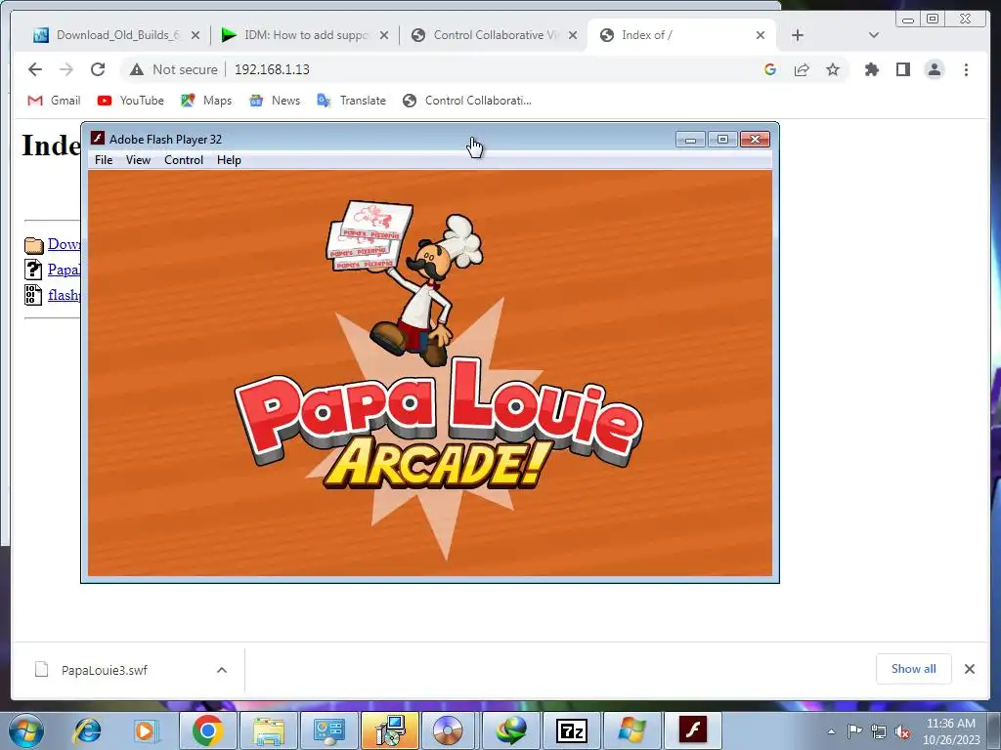Close the Chrome downloads bar
The width and height of the screenshot is (1001, 750).
[970, 669]
